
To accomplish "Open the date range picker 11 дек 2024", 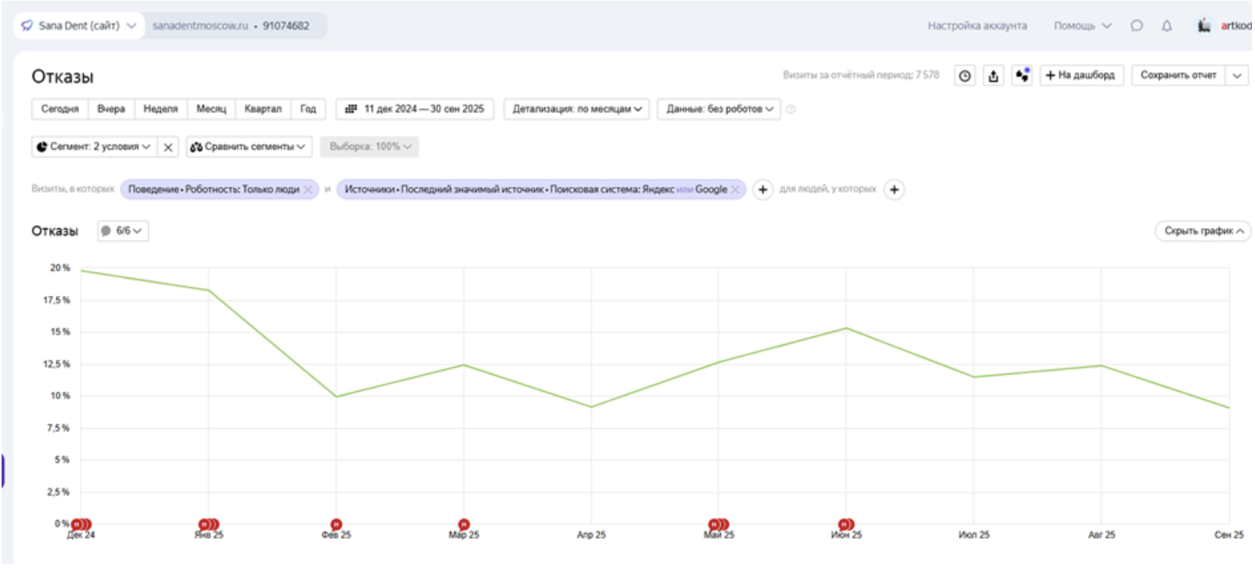I will pyautogui.click(x=414, y=109).
